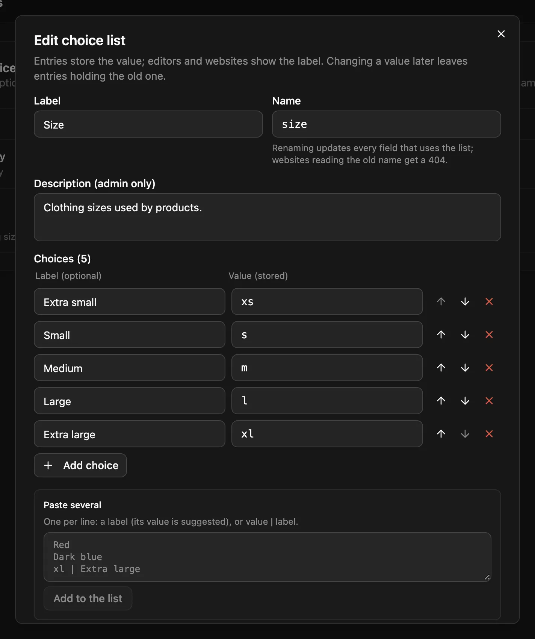This screenshot has width=535, height=639.
Task: Edit the m value field
Action: [327, 368]
